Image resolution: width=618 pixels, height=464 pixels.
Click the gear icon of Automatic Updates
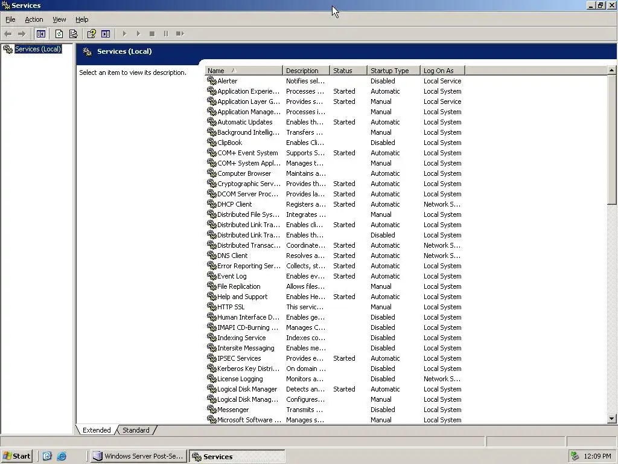(x=212, y=121)
